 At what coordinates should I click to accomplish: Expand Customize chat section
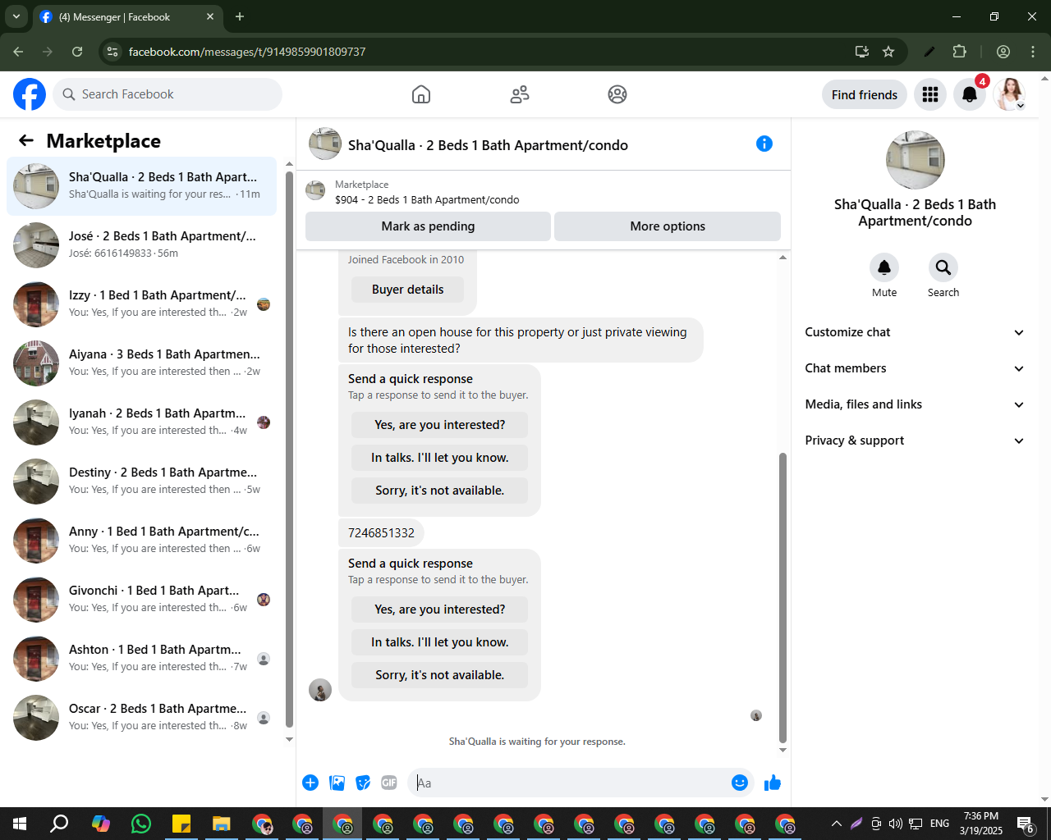pos(915,332)
